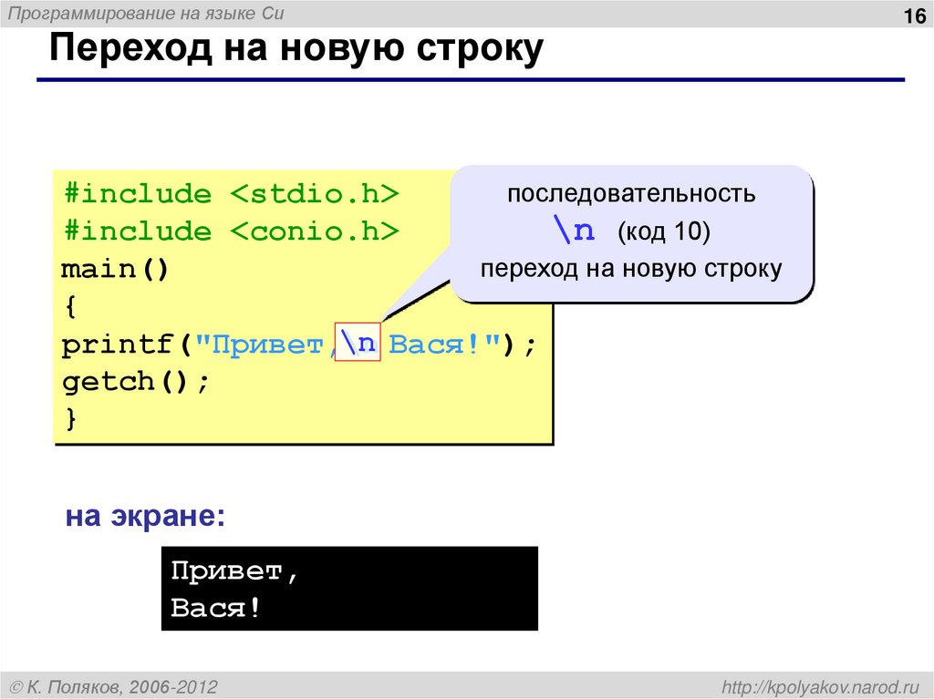The height and width of the screenshot is (699, 934).
Task: Click the blue \n in the callout bubble
Action: pos(575,230)
